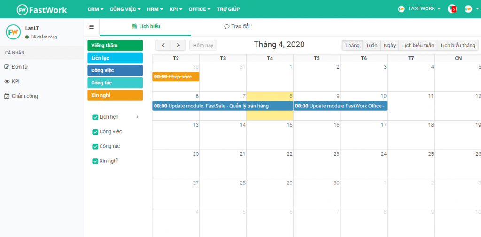Viewport: 481px width, 237px height.
Task: Expand the CRM dropdown menu
Action: click(95, 9)
